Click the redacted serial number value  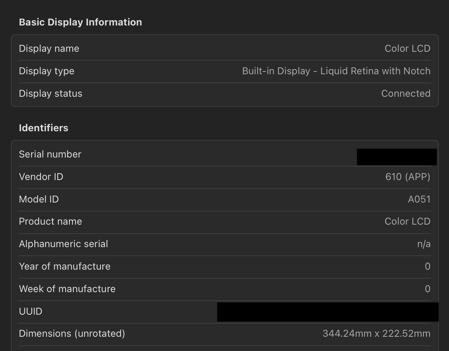pyautogui.click(x=397, y=156)
